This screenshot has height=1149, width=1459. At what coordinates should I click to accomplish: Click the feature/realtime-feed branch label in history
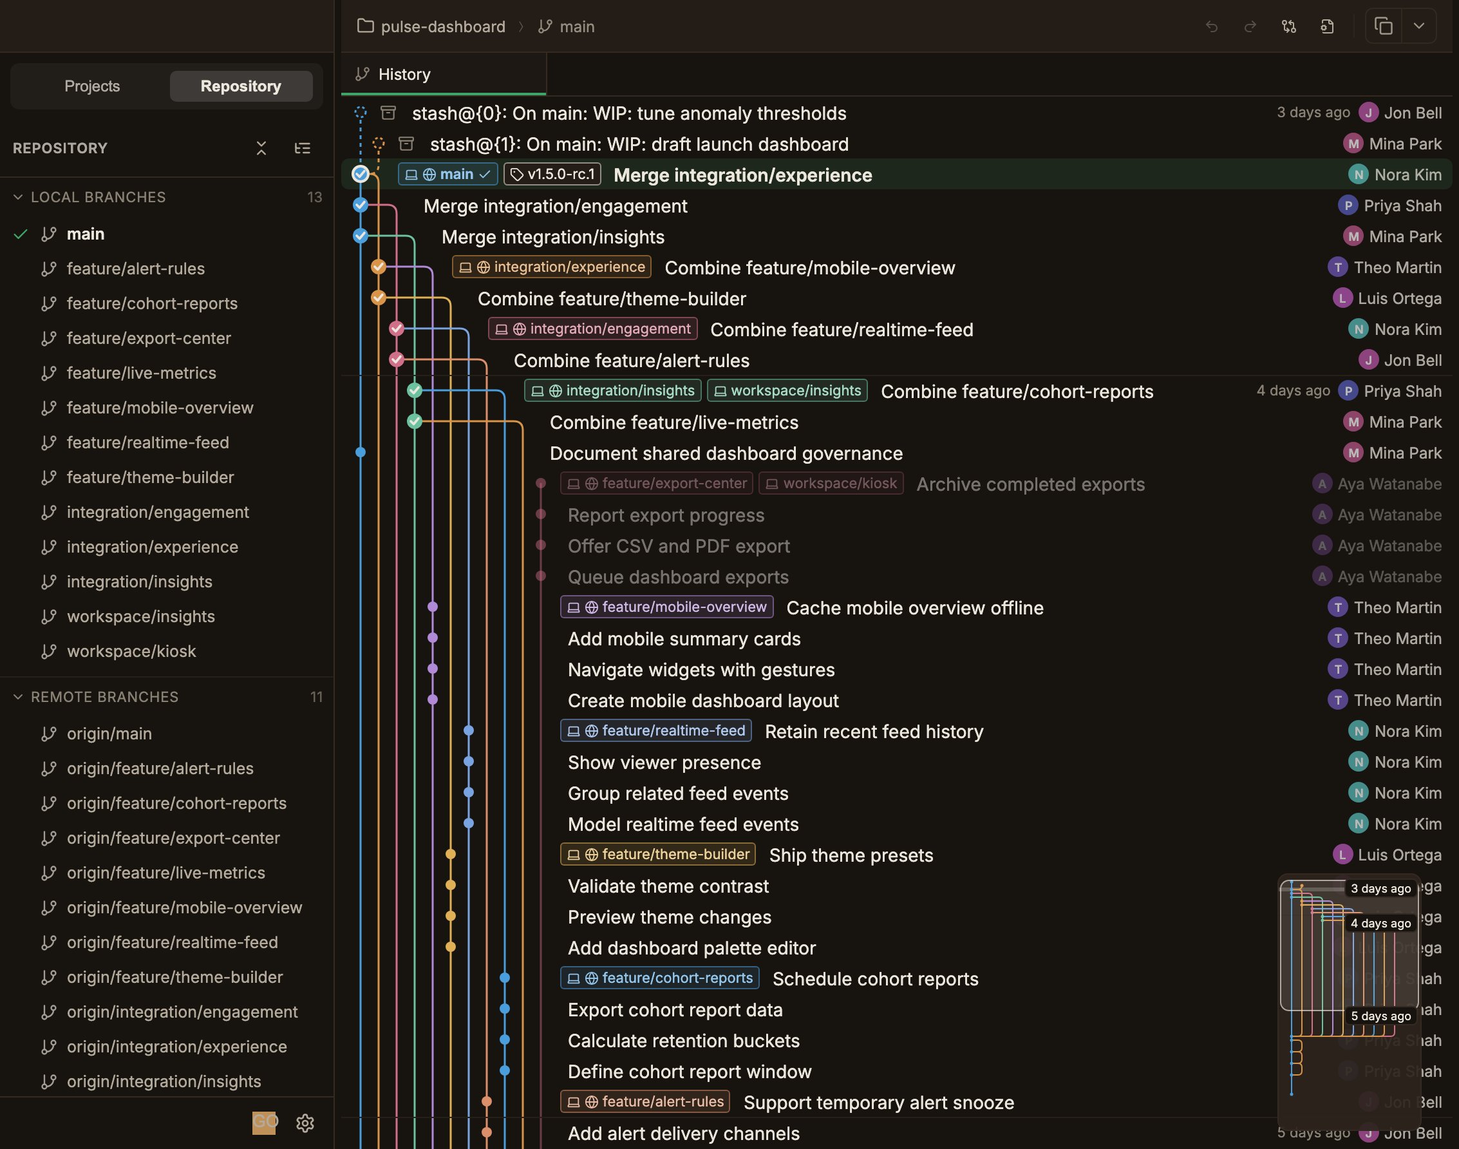656,731
